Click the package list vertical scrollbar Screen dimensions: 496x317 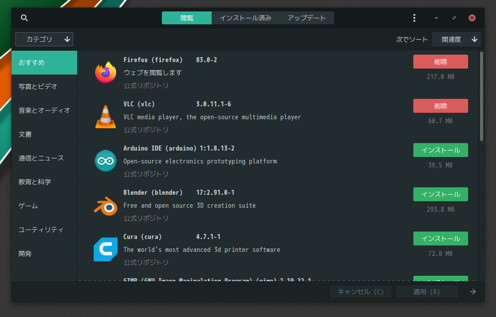(482, 96)
